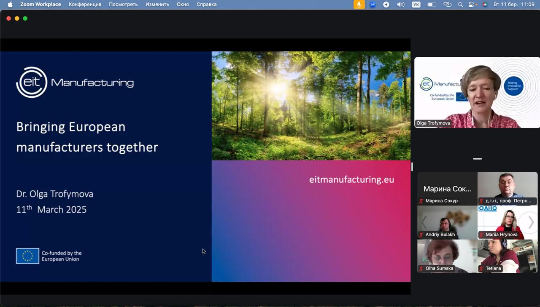Click '11th March 2025' date on slide

(51, 209)
